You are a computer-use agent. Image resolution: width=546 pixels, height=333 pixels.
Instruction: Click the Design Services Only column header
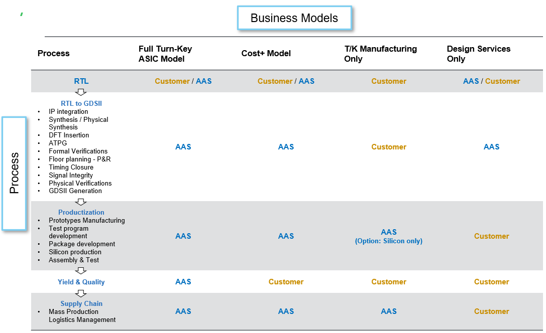[x=478, y=54]
